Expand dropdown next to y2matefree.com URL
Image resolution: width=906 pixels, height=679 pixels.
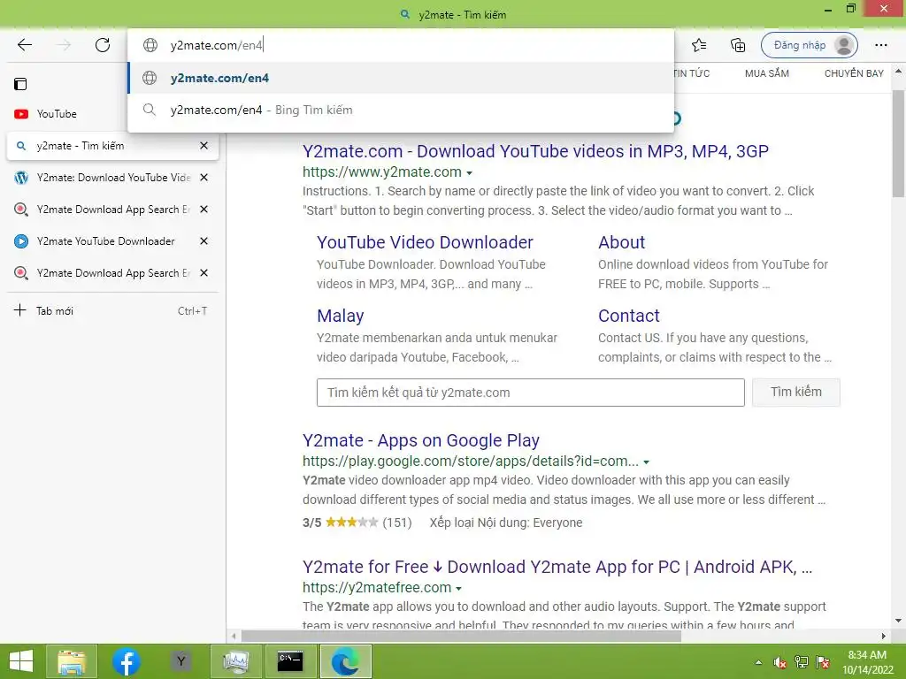point(459,588)
